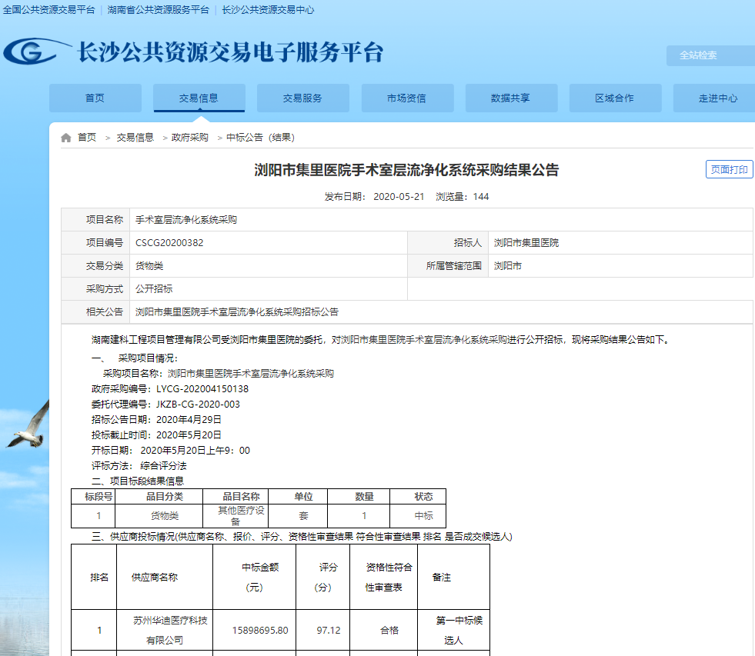Click the platform logo icon in header
This screenshot has width=755, height=656.
(36, 51)
